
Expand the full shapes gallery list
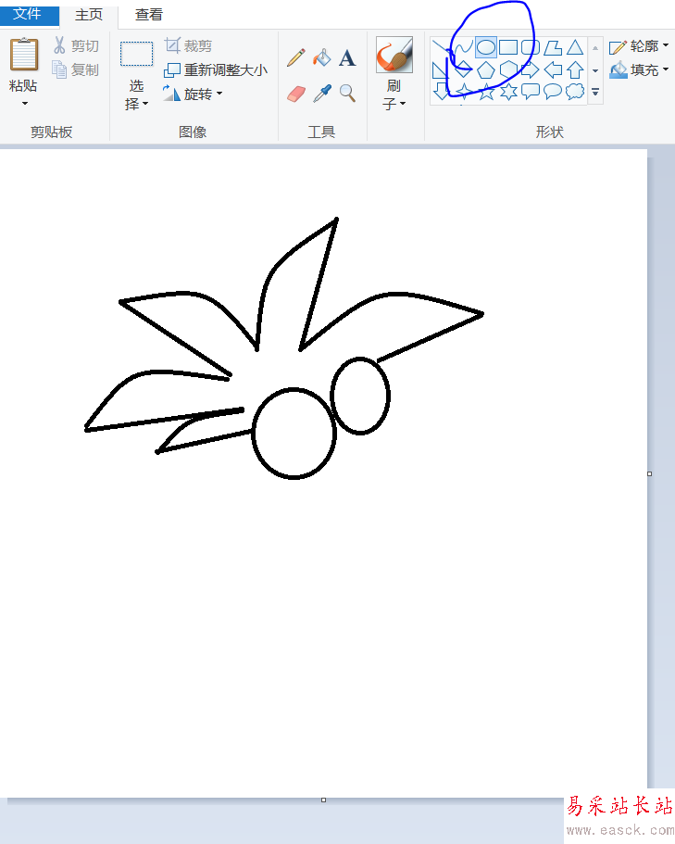pos(595,92)
